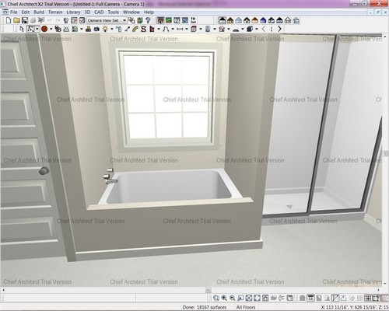Toggle the T-shaped reference display icon at bottom
This screenshot has width=389, height=311.
(310, 298)
